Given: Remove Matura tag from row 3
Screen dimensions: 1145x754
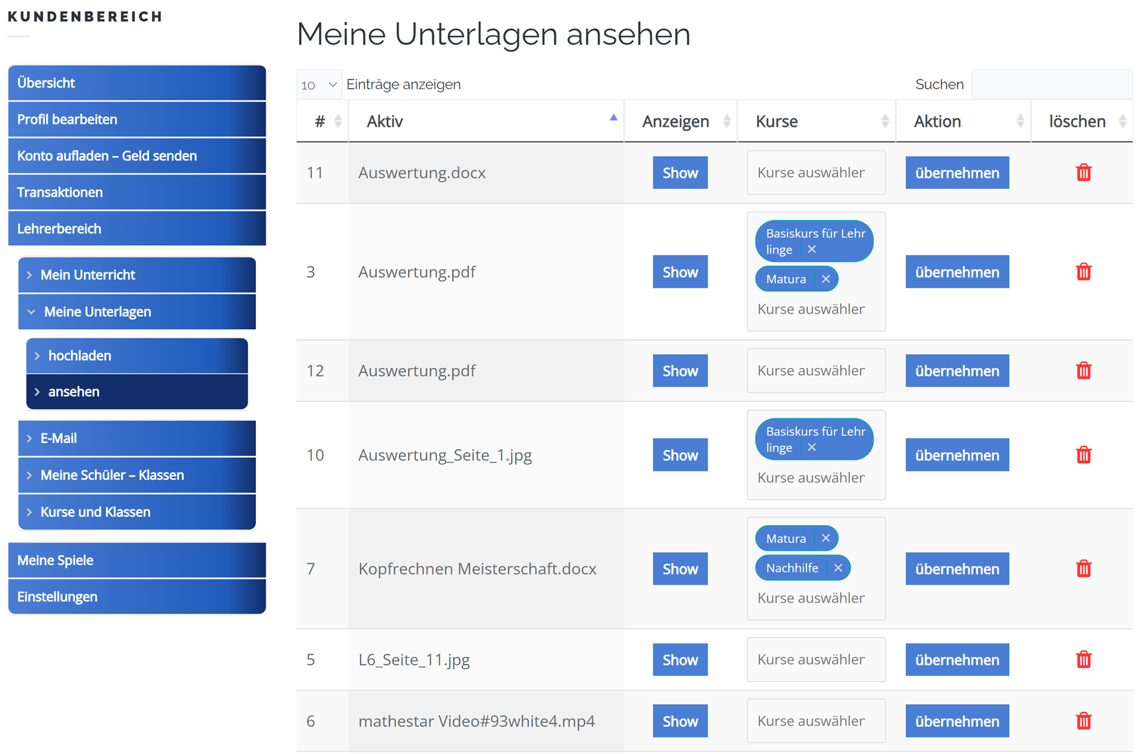Looking at the screenshot, I should (x=825, y=279).
